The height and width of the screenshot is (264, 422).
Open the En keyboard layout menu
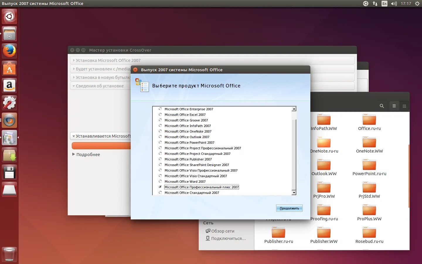coord(384,4)
